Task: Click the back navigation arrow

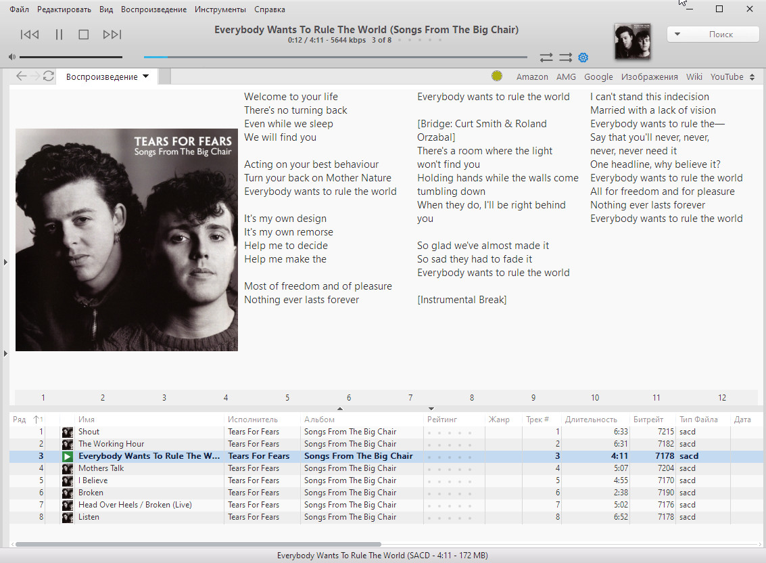Action: (x=21, y=76)
